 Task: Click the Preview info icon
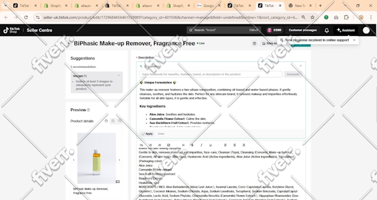click(x=88, y=110)
